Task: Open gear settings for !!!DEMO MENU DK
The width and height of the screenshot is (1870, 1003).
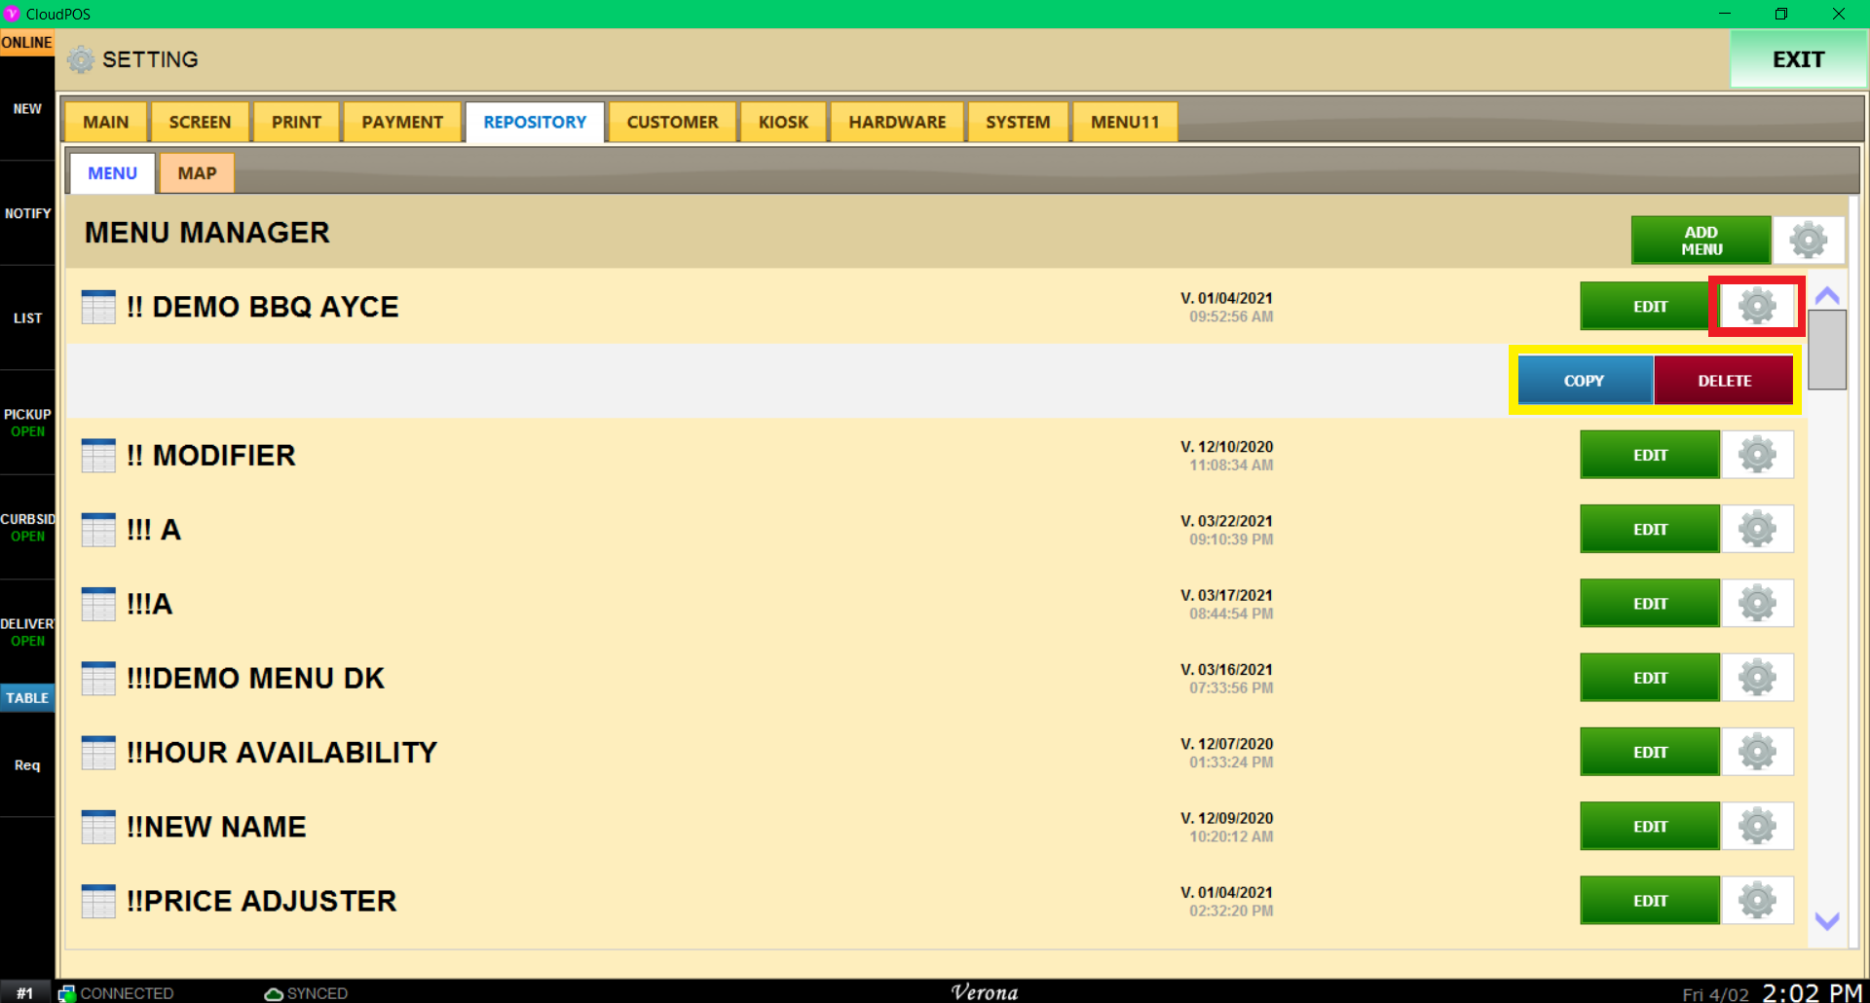Action: pyautogui.click(x=1757, y=678)
